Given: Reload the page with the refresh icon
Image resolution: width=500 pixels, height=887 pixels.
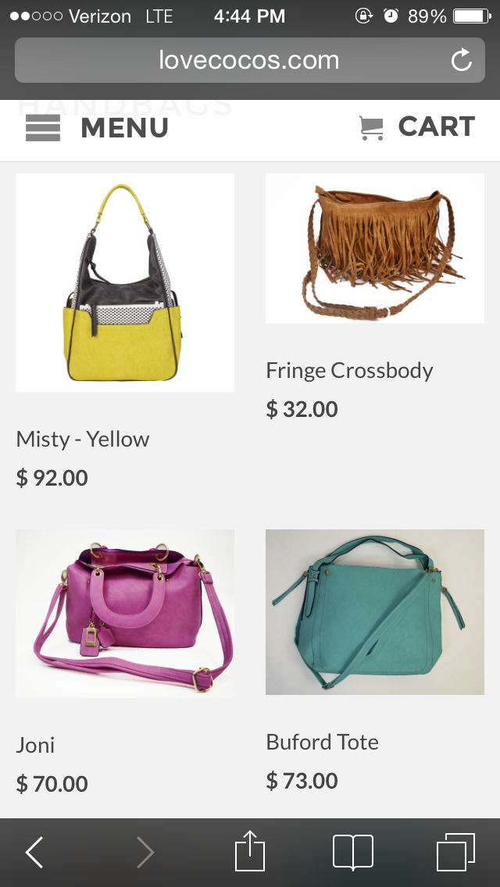Looking at the screenshot, I should click(x=462, y=60).
